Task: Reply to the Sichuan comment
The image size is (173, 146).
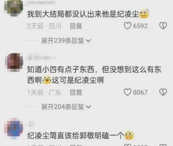Action: 76,26
